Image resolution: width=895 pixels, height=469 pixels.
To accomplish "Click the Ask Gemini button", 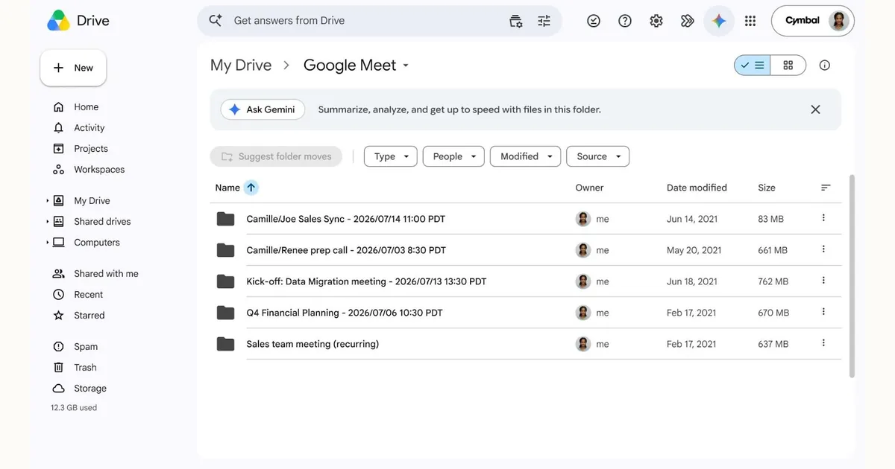I will pyautogui.click(x=263, y=109).
